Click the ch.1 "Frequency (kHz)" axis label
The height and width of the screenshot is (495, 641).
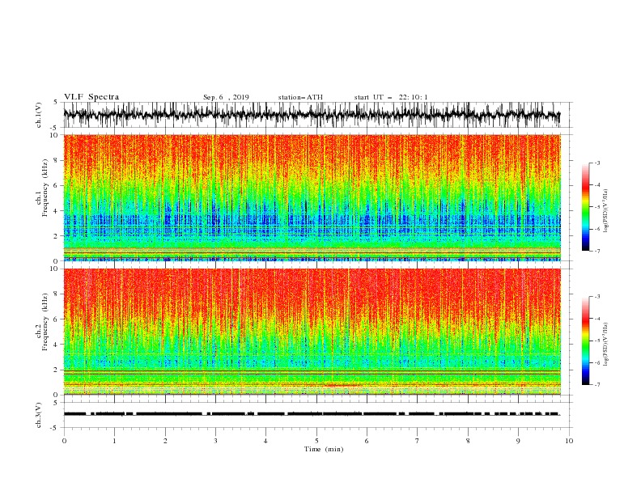click(x=45, y=188)
